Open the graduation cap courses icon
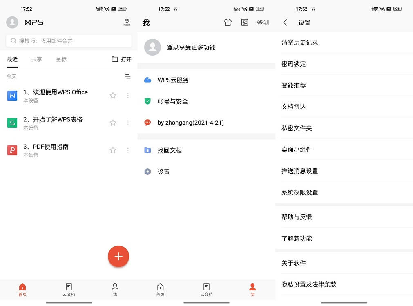413x306 pixels. click(x=127, y=22)
